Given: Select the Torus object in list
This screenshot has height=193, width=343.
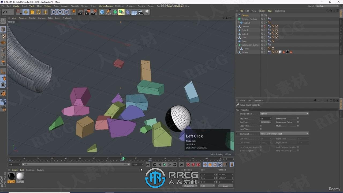Looking at the screenshot, I should [x=246, y=49].
